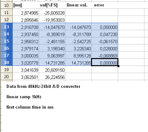Select linear val. cell in row 13
This screenshot has height=132, width=148.
(x=78, y=27)
